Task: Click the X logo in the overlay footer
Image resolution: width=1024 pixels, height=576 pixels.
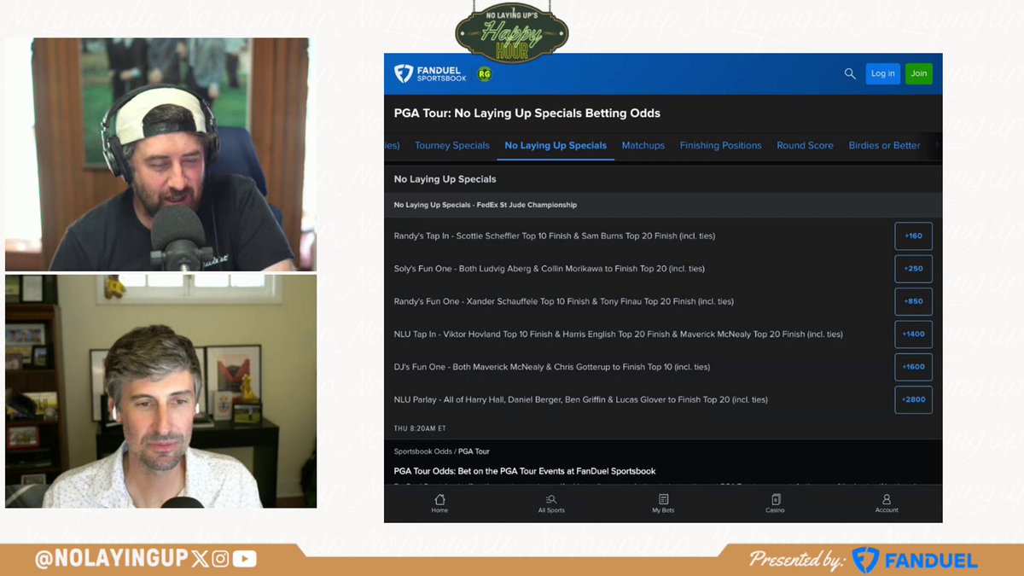Action: pyautogui.click(x=201, y=559)
